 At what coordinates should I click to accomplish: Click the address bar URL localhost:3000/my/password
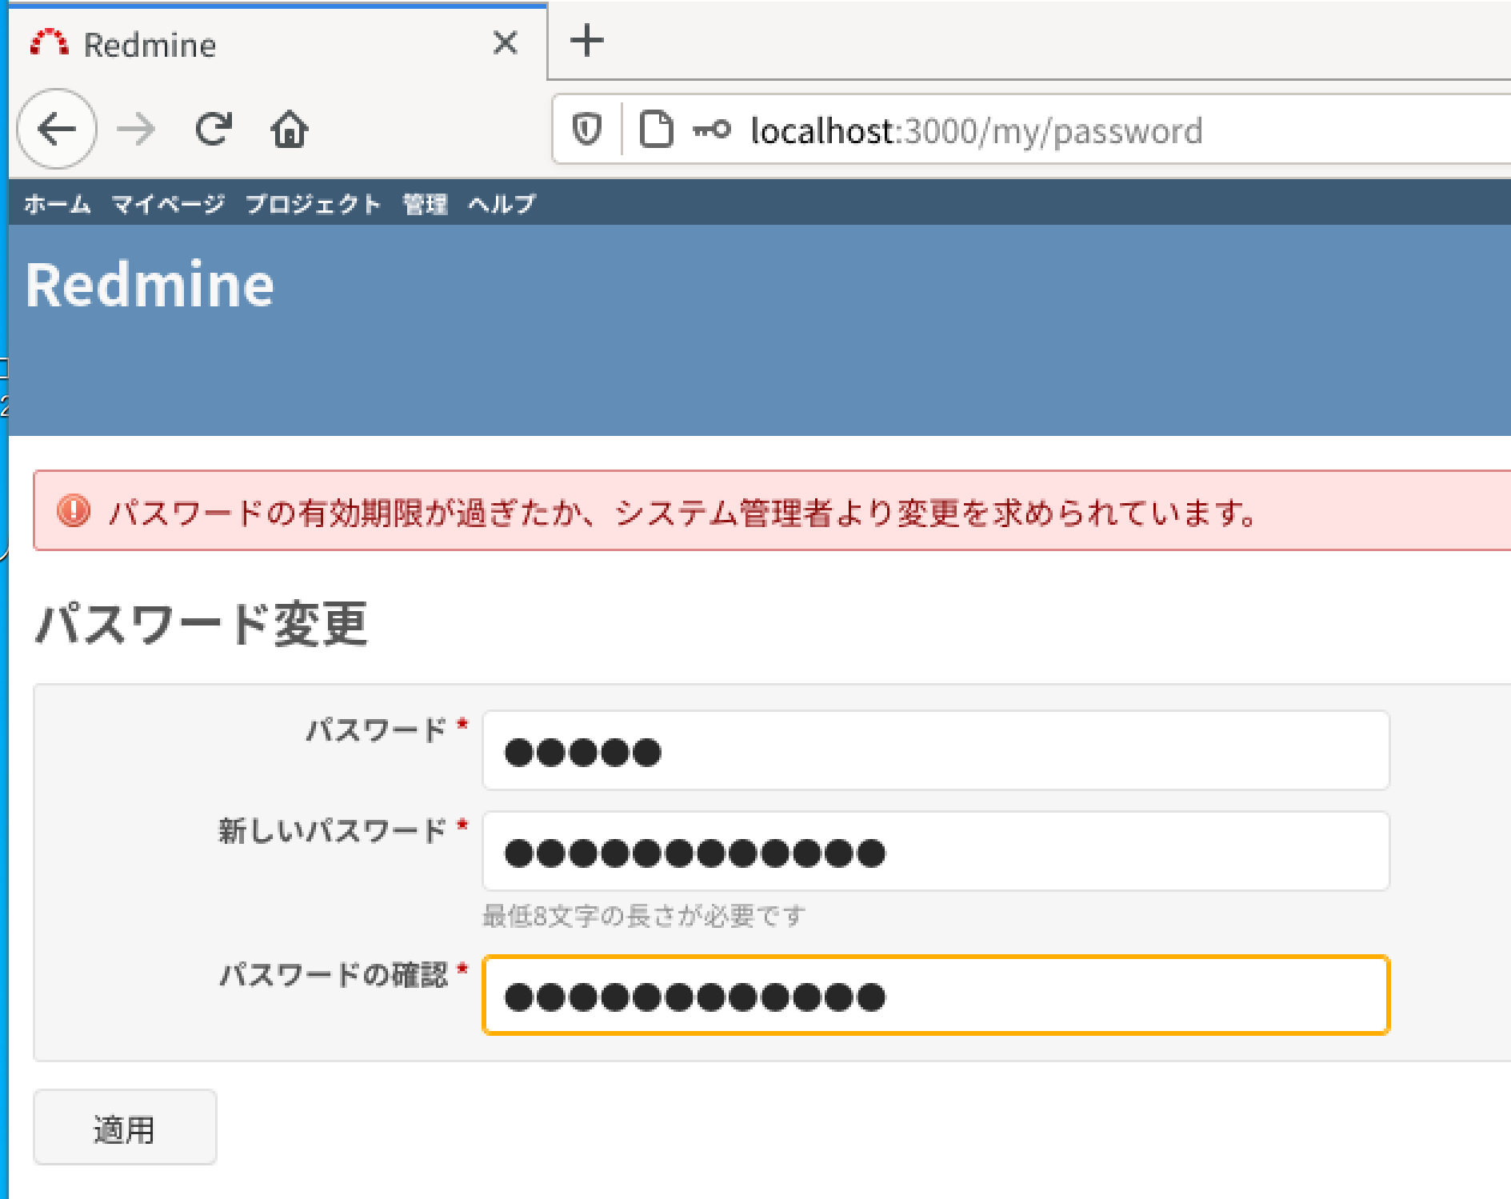(x=977, y=130)
